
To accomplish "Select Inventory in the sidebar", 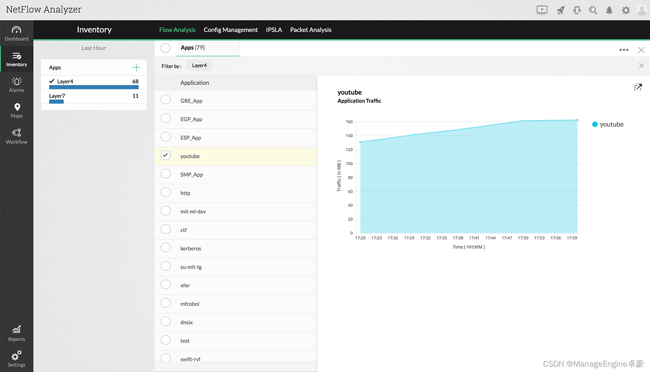I will click(16, 59).
